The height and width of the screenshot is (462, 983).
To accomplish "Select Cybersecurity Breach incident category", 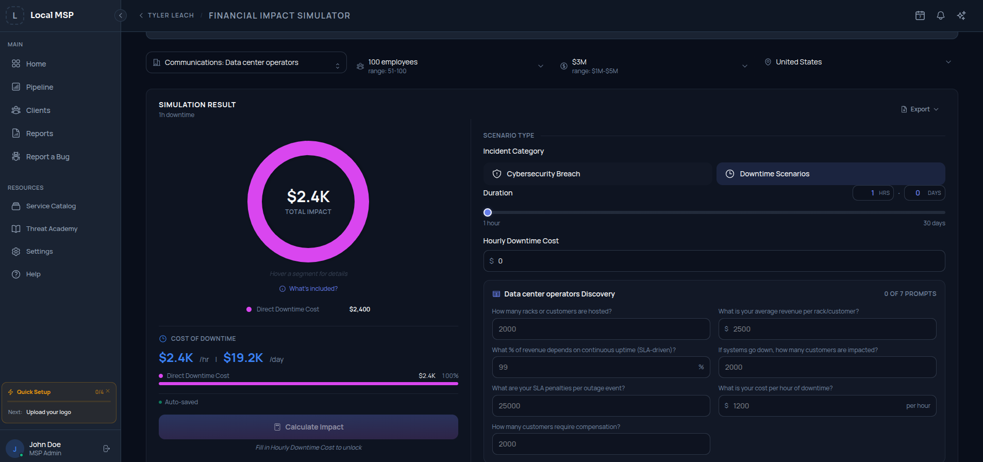I will [x=597, y=174].
